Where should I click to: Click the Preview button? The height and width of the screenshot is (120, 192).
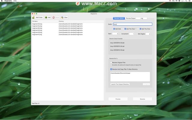(x=118, y=99)
